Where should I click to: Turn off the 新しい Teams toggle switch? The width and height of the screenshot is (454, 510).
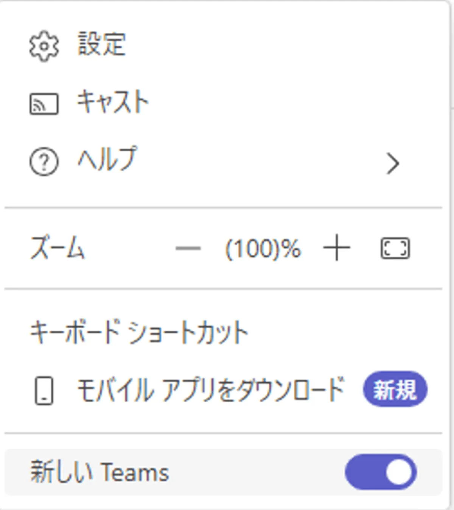pyautogui.click(x=381, y=472)
